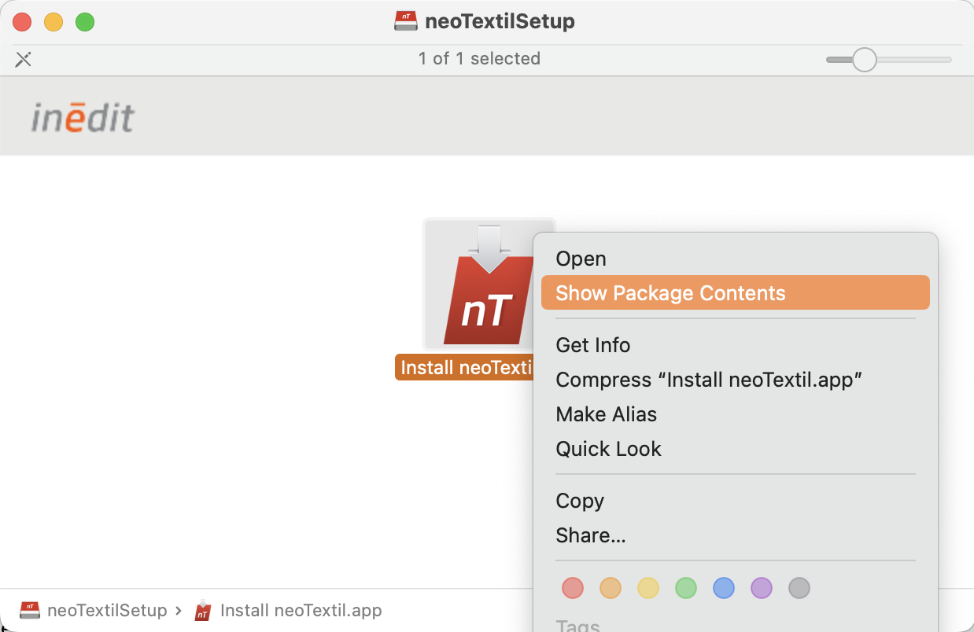Choose Quick Look option
This screenshot has width=974, height=632.
pyautogui.click(x=735, y=449)
